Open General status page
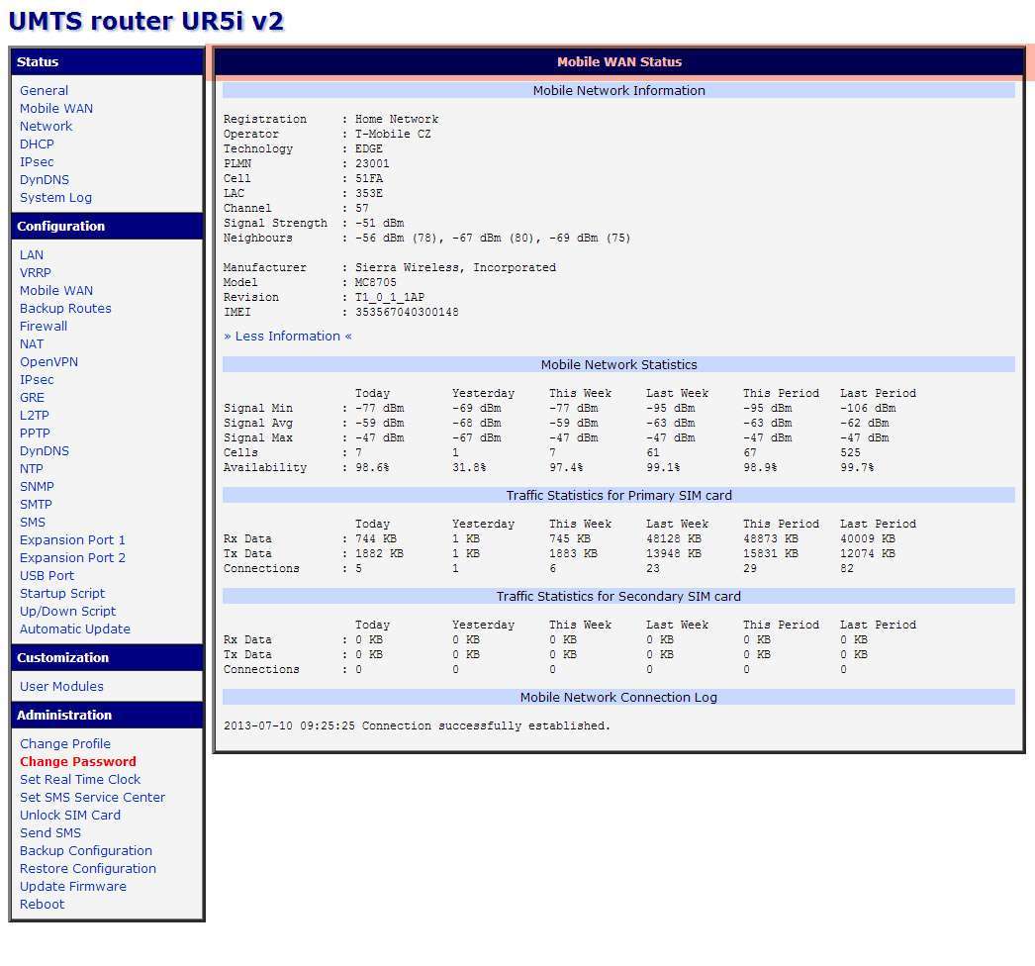The height and width of the screenshot is (966, 1035). (x=44, y=91)
